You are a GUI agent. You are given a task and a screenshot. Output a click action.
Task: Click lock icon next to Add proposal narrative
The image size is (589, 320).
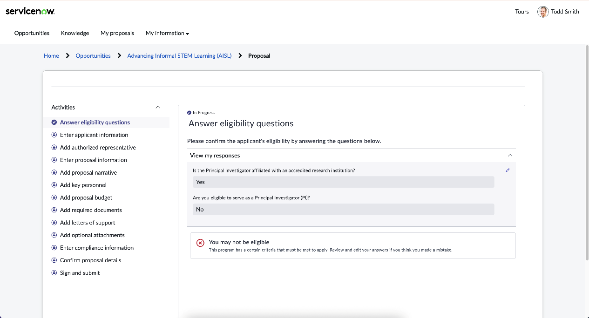(54, 173)
